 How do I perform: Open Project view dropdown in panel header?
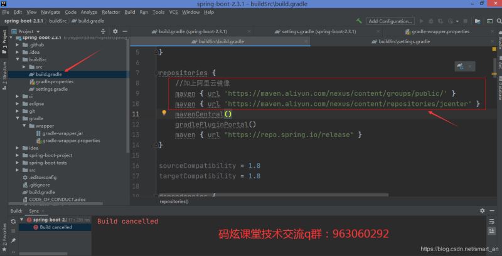point(38,31)
